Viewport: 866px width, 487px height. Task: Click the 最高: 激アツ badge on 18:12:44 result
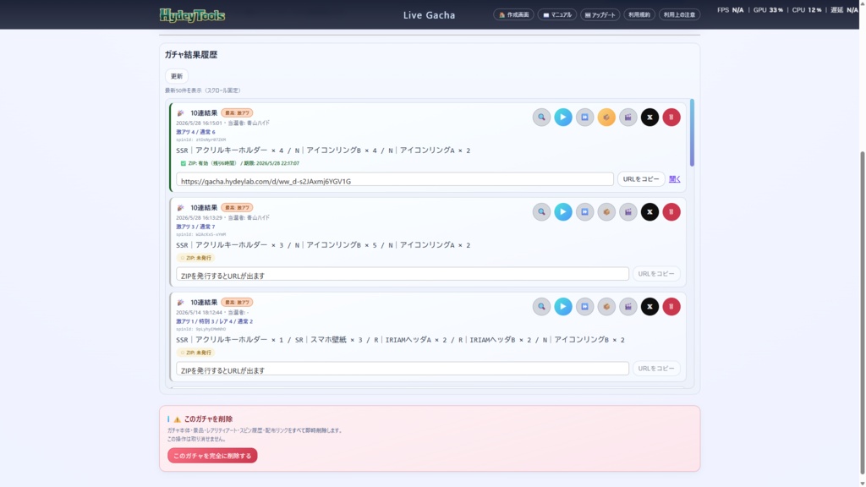(x=237, y=303)
